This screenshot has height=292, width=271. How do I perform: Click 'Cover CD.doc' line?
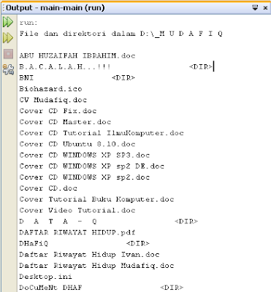tap(48, 188)
